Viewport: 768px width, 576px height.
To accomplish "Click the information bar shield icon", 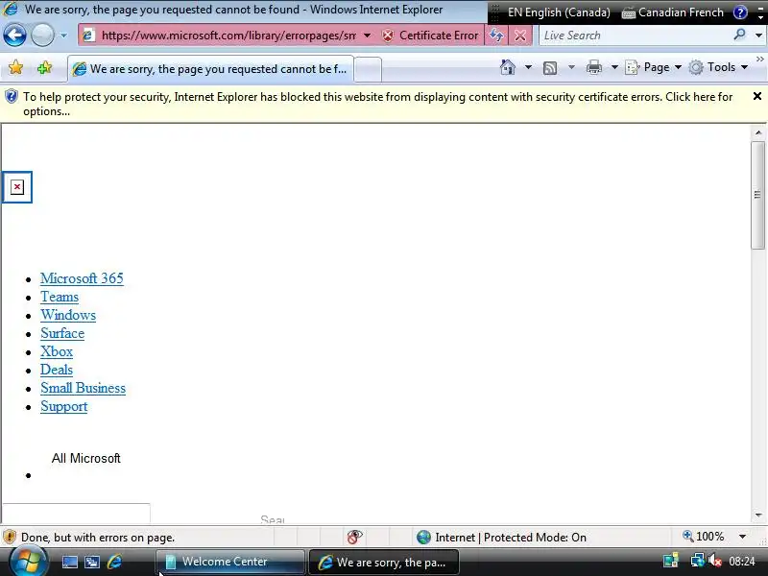I will pyautogui.click(x=11, y=97).
